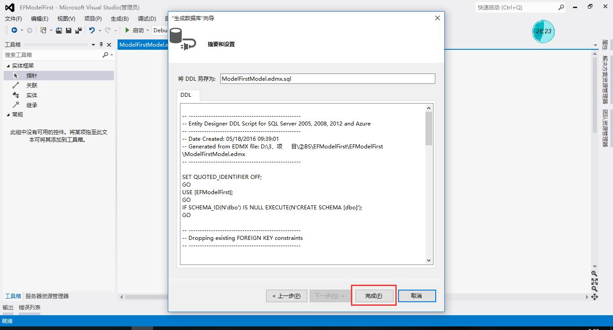Open the 视图(V) menu
The image size is (613, 330).
pyautogui.click(x=66, y=18)
